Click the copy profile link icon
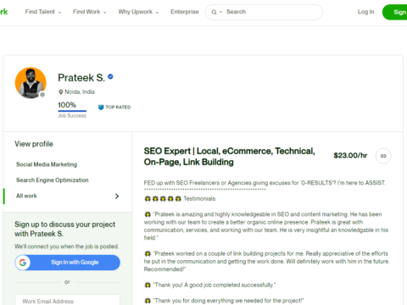Screen dimensions: 407x305 pos(383,156)
